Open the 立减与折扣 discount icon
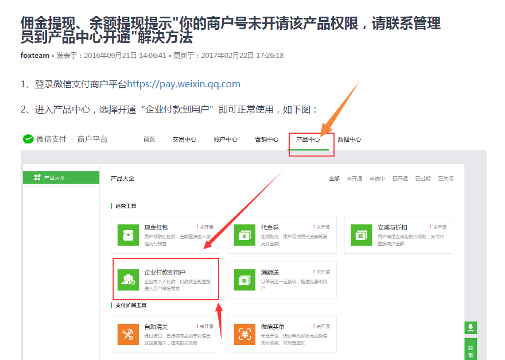The width and height of the screenshot is (505, 360). (x=362, y=235)
